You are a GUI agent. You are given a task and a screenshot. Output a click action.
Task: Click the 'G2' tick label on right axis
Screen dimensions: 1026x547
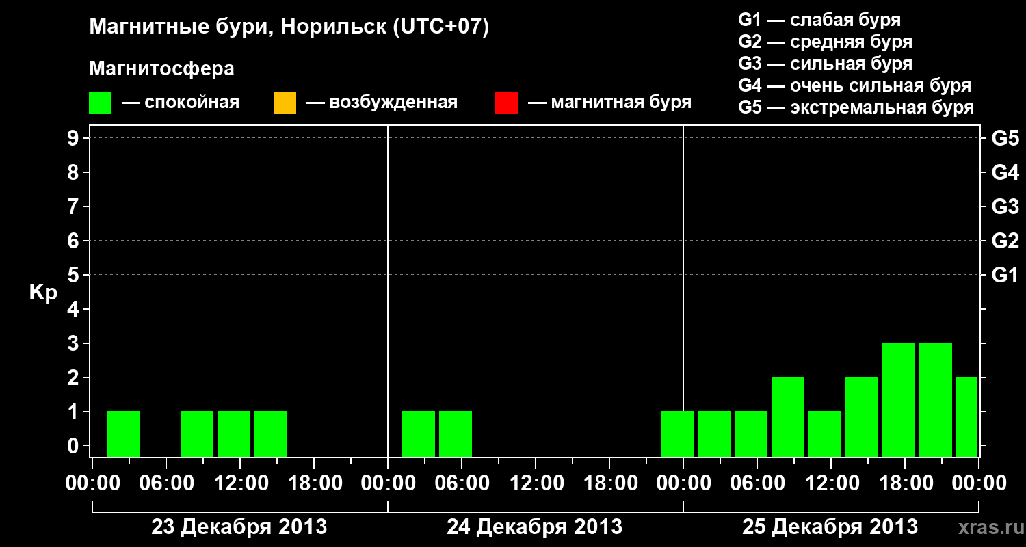click(x=1005, y=241)
